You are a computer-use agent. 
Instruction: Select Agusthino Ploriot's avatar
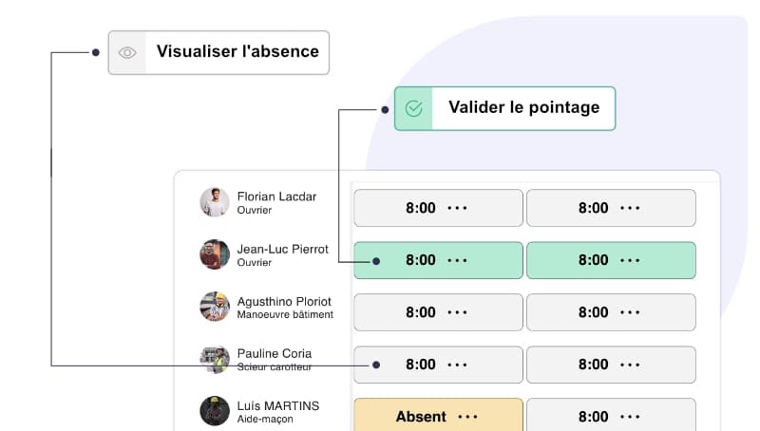coord(215,307)
